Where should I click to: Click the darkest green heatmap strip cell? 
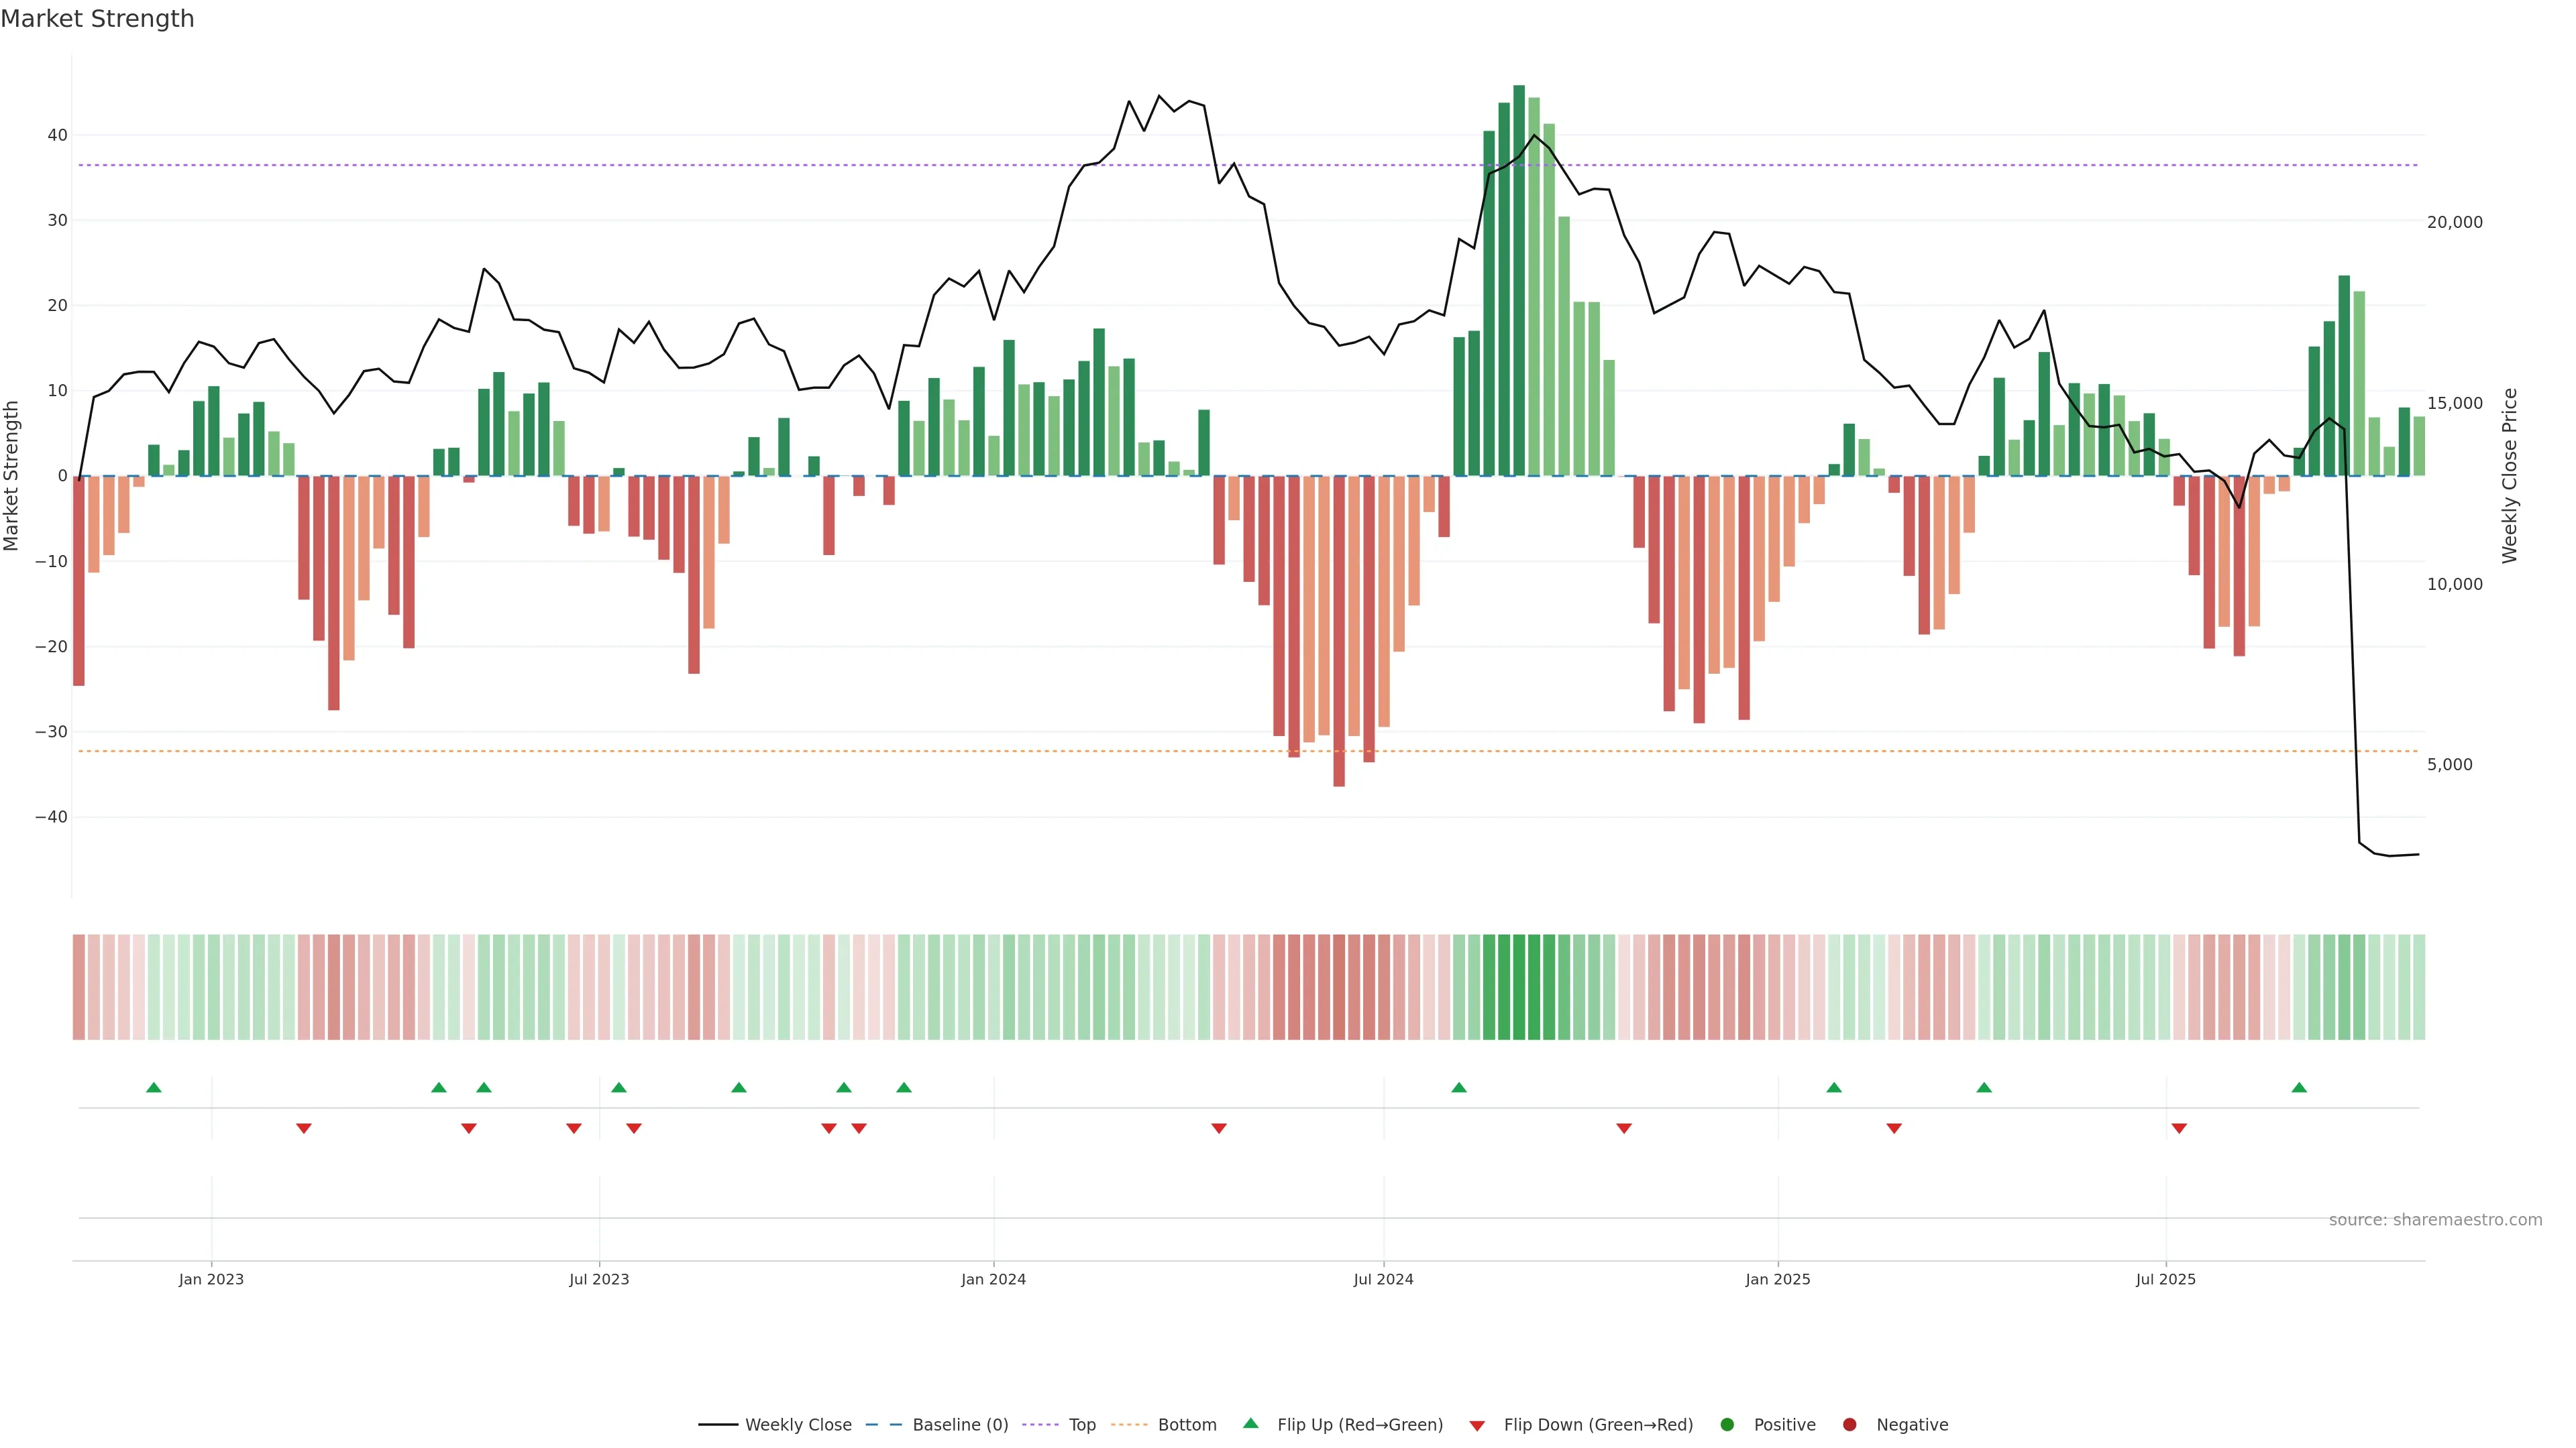(x=1519, y=987)
